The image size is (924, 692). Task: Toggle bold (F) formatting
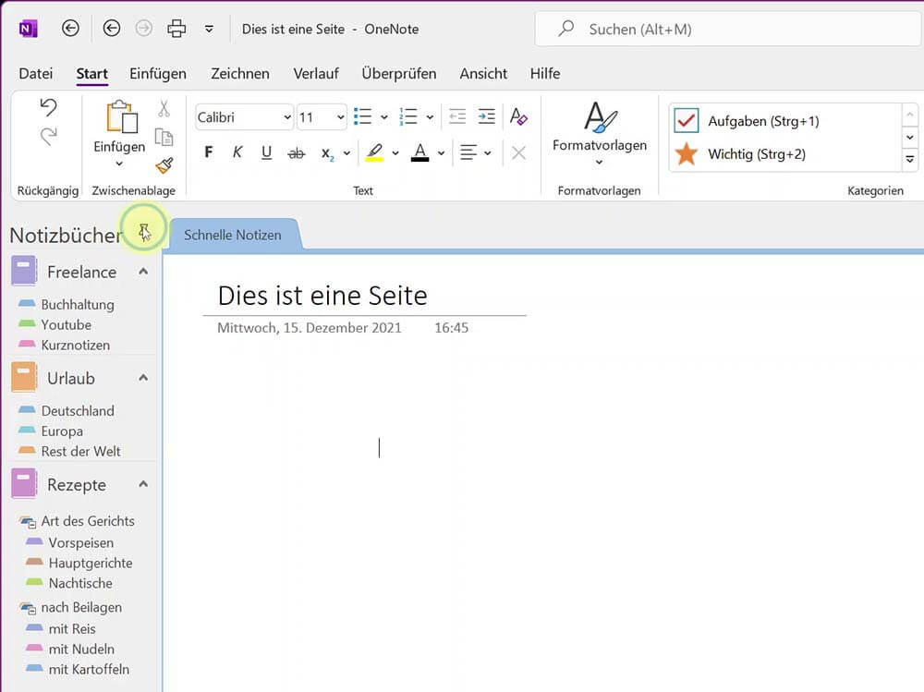209,152
